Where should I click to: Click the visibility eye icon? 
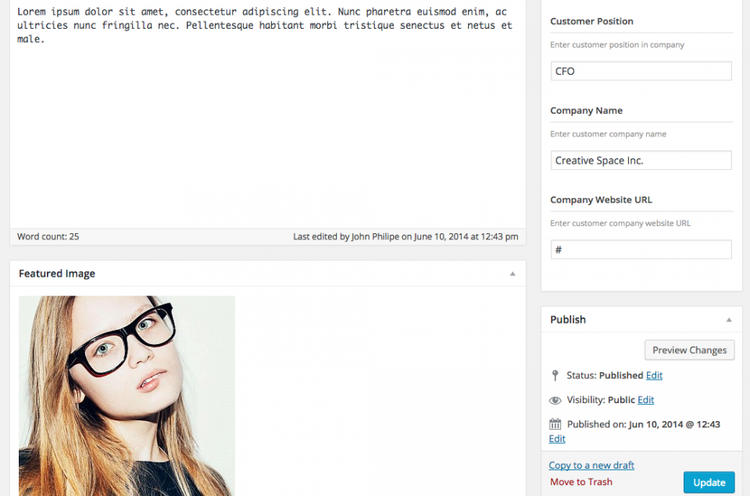tap(555, 401)
